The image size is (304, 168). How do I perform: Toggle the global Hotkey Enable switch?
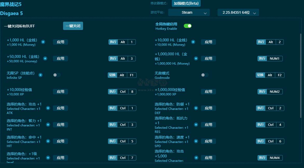(188, 26)
